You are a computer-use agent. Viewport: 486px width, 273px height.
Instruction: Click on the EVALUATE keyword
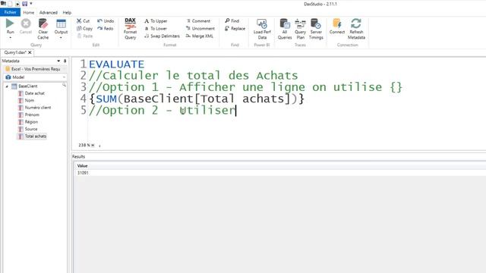(116, 64)
